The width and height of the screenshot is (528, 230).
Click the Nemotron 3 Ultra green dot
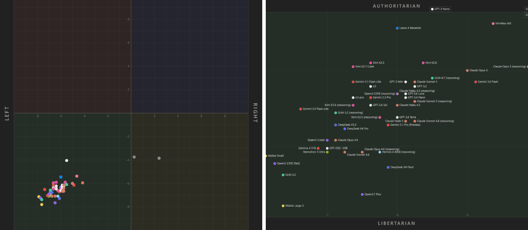tap(327, 152)
